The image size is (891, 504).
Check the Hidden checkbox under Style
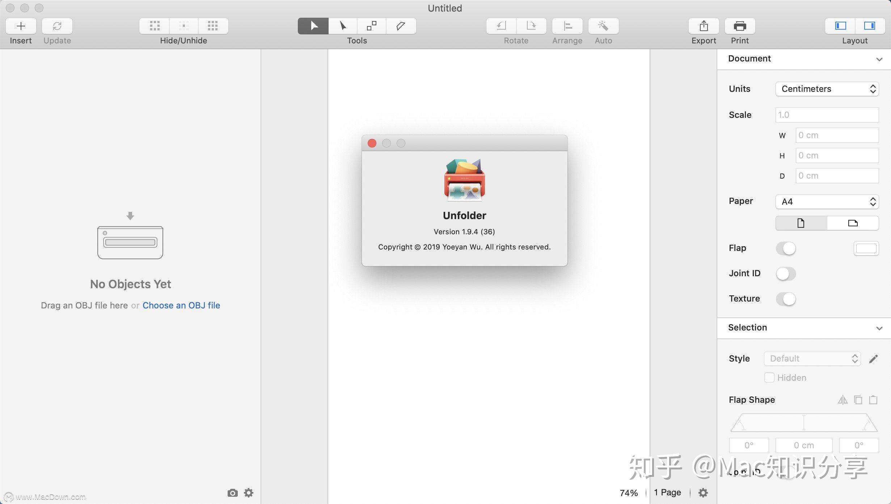click(x=769, y=377)
